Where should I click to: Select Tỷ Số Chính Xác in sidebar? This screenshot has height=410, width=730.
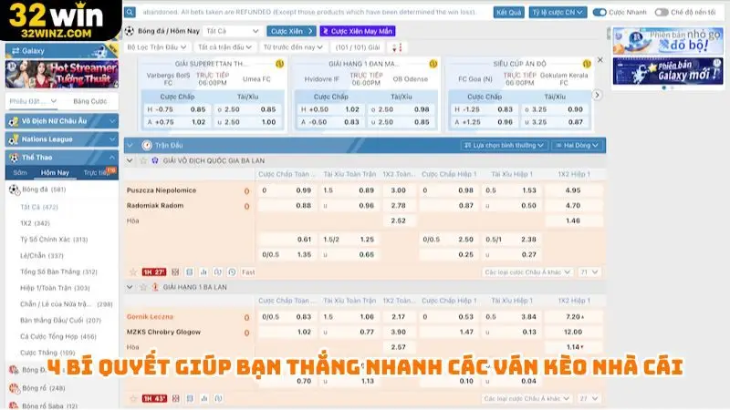click(x=54, y=240)
